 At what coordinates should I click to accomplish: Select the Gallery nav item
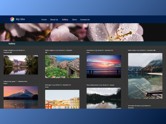click(x=65, y=19)
